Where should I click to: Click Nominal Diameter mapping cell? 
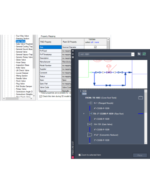(x=73, y=47)
